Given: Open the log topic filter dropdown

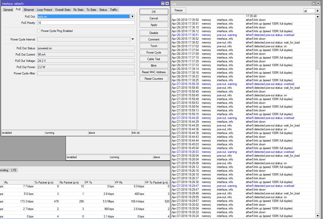Looking at the screenshot, I should (x=317, y=11).
